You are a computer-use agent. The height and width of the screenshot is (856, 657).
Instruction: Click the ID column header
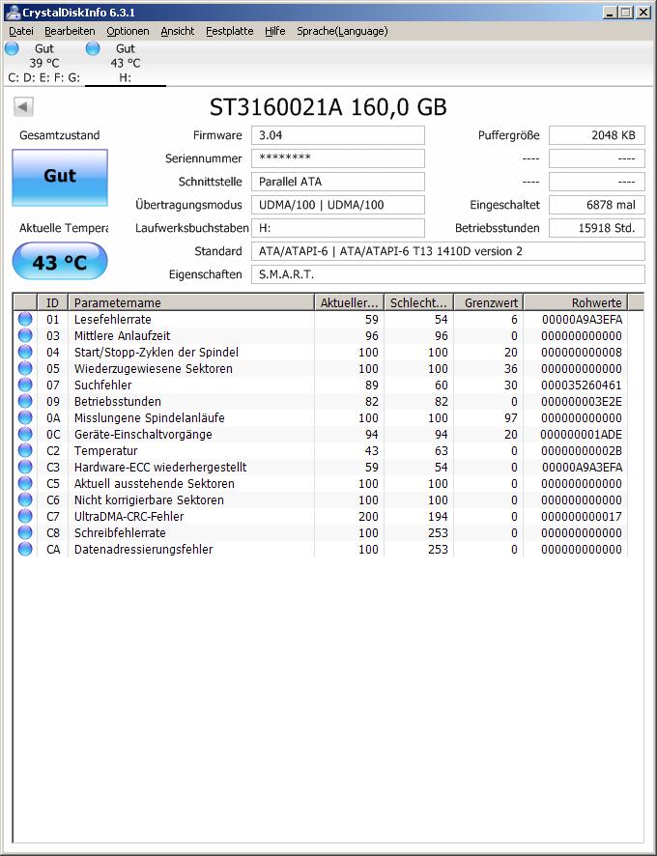pos(52,302)
